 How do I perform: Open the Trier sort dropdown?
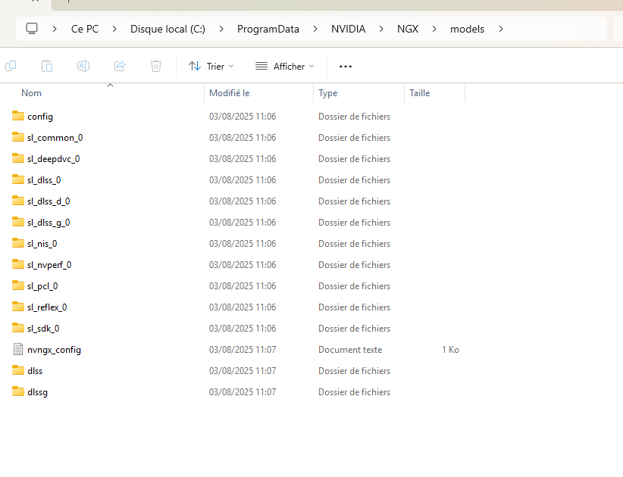coord(211,67)
